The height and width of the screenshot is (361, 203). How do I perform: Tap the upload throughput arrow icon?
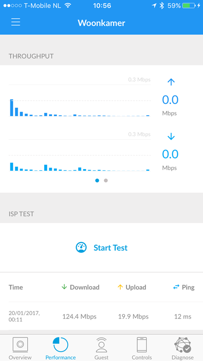click(x=171, y=82)
